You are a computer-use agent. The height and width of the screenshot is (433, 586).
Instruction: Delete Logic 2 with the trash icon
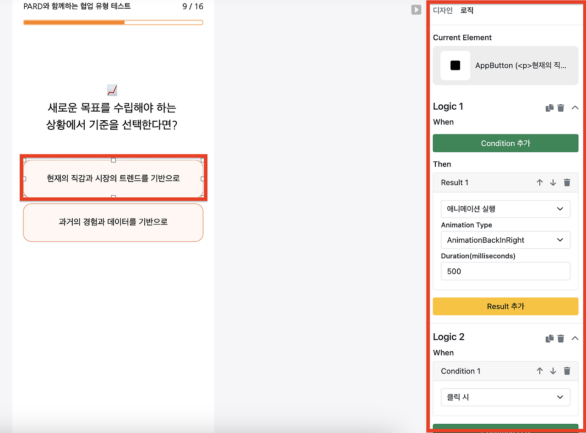(561, 338)
